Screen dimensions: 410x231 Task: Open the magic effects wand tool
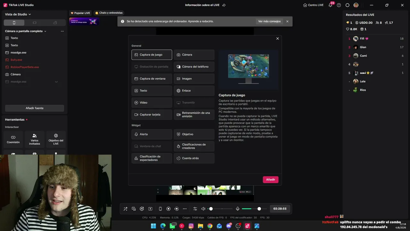click(x=125, y=209)
